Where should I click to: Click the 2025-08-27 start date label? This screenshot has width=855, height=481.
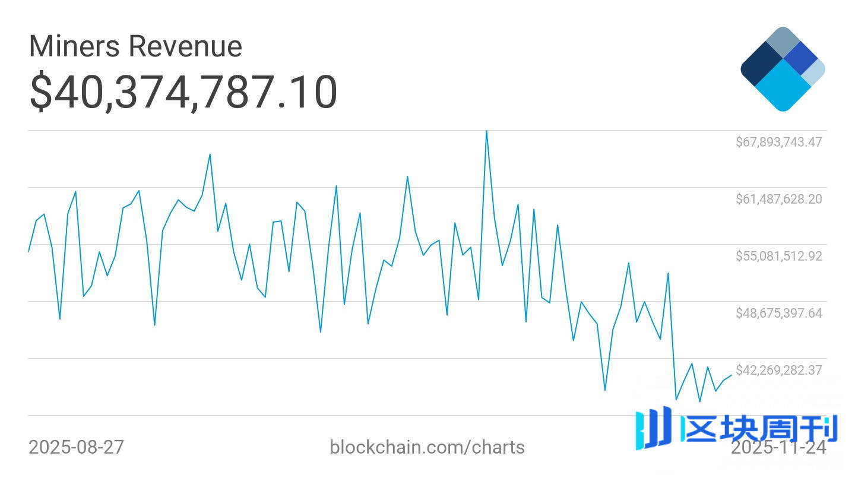click(x=76, y=447)
